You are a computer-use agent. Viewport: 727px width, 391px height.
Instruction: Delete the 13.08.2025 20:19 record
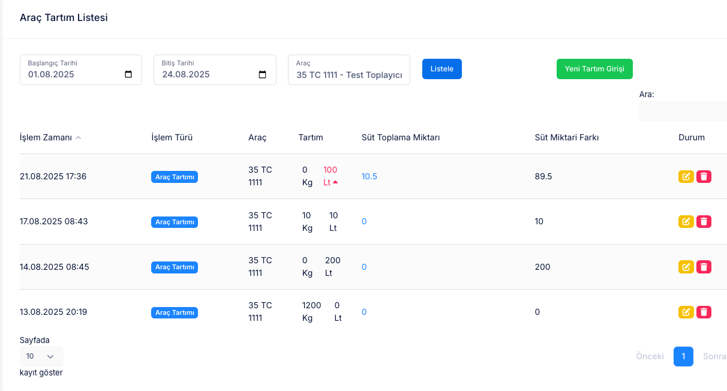(704, 312)
